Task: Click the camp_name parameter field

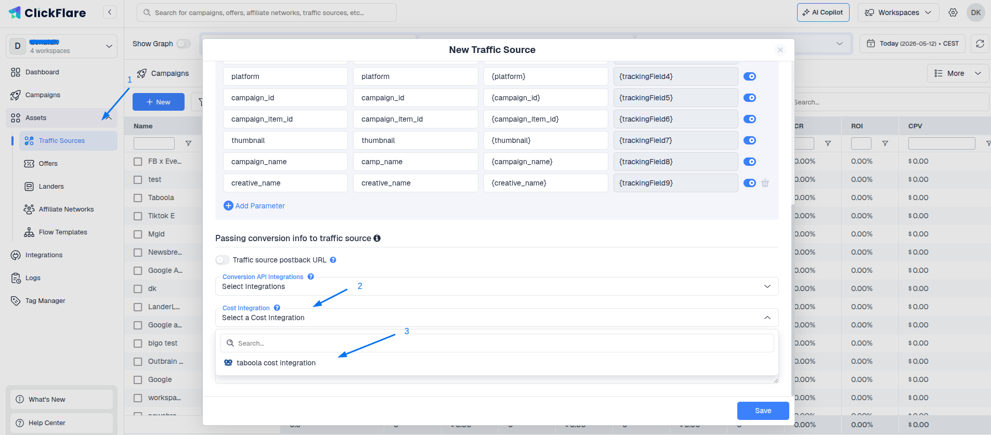Action: pyautogui.click(x=415, y=162)
